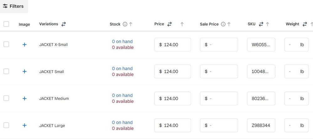
Task: Sort by SKU using the arrow
Action: (267, 24)
